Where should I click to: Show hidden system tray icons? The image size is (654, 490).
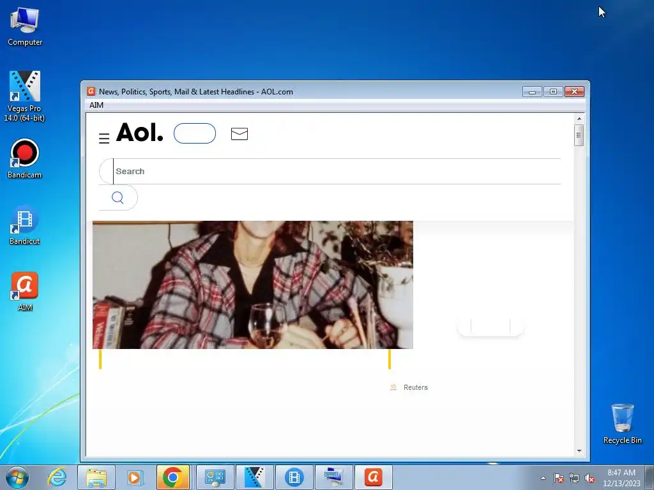click(x=543, y=478)
